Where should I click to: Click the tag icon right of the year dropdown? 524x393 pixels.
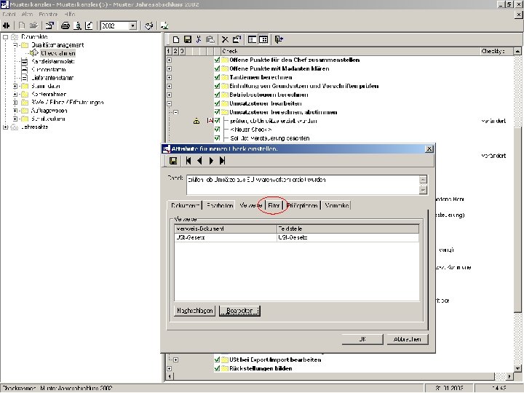click(x=148, y=25)
